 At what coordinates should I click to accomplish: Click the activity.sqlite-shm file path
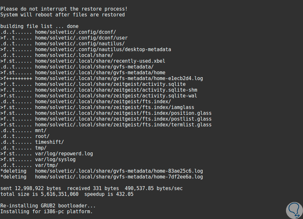[x=116, y=90]
